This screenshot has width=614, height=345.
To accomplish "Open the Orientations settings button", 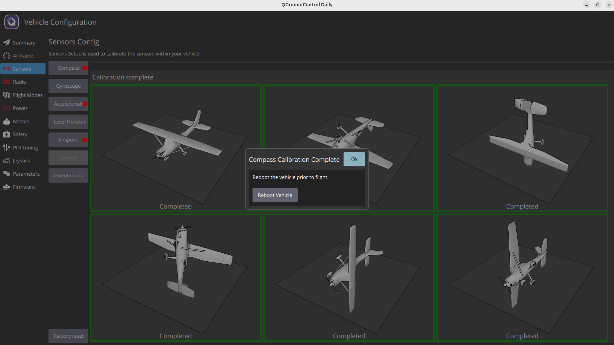I will tap(68, 176).
